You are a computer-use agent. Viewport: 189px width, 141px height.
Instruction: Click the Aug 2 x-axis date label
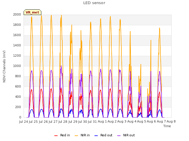(x=112, y=122)
